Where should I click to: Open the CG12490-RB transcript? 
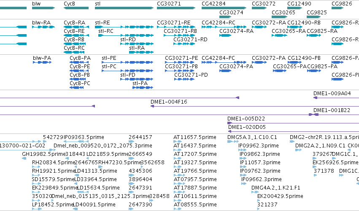coord(294,27)
